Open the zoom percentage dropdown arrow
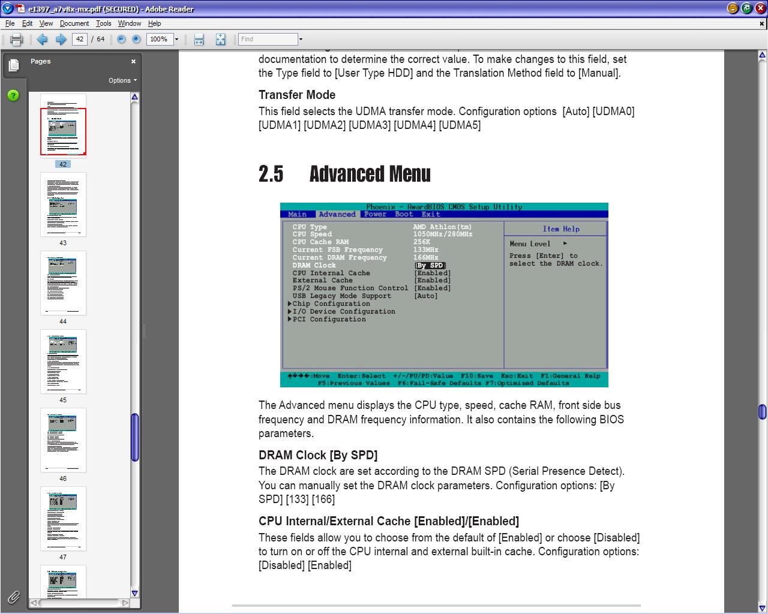This screenshot has width=768, height=614. (x=176, y=40)
